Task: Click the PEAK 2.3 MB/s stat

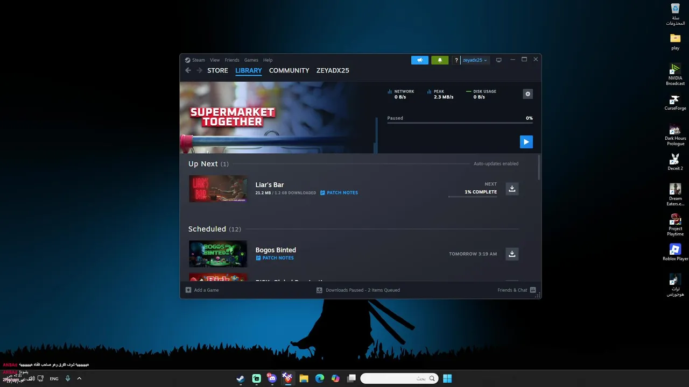Action: [x=440, y=94]
